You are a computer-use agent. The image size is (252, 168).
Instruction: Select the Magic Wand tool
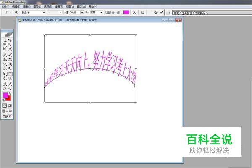coord(10,45)
